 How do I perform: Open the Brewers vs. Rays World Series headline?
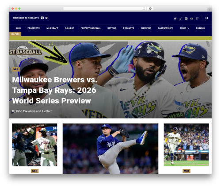55,90
